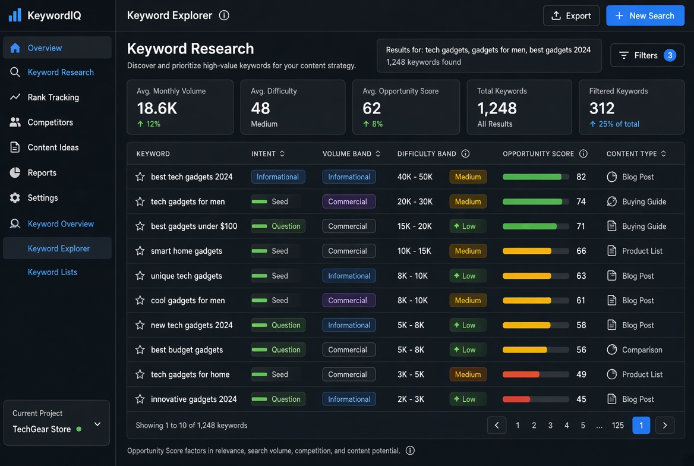Click Product List icon for smart home gadgets
This screenshot has height=466, width=694.
(611, 251)
